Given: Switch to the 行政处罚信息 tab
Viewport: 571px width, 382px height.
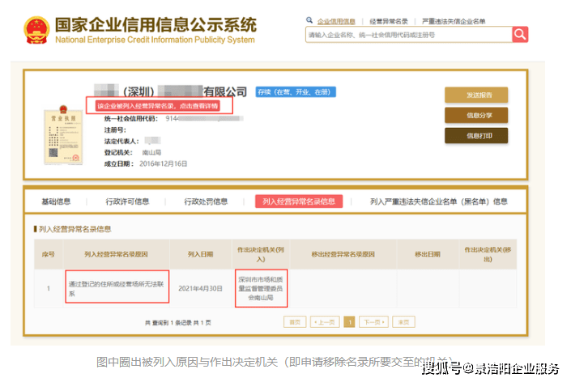Looking at the screenshot, I should coord(206,202).
